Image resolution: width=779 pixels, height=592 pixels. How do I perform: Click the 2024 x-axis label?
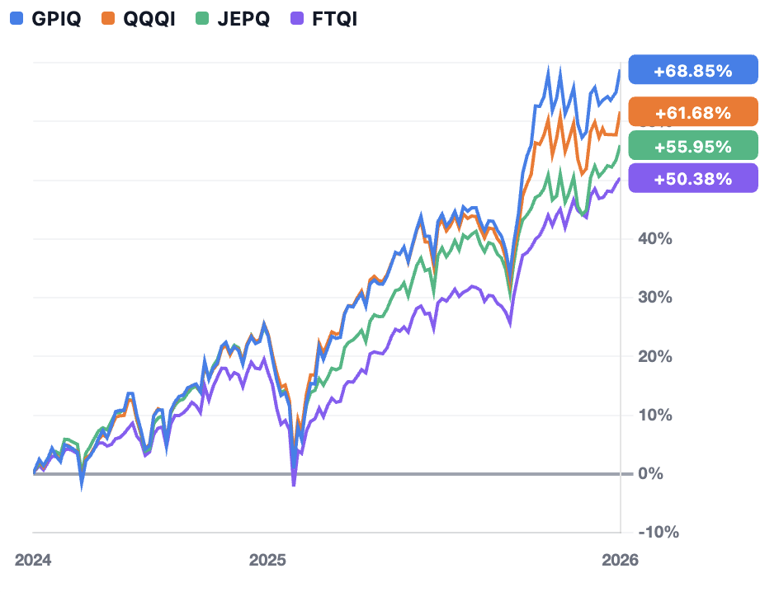[x=33, y=560]
